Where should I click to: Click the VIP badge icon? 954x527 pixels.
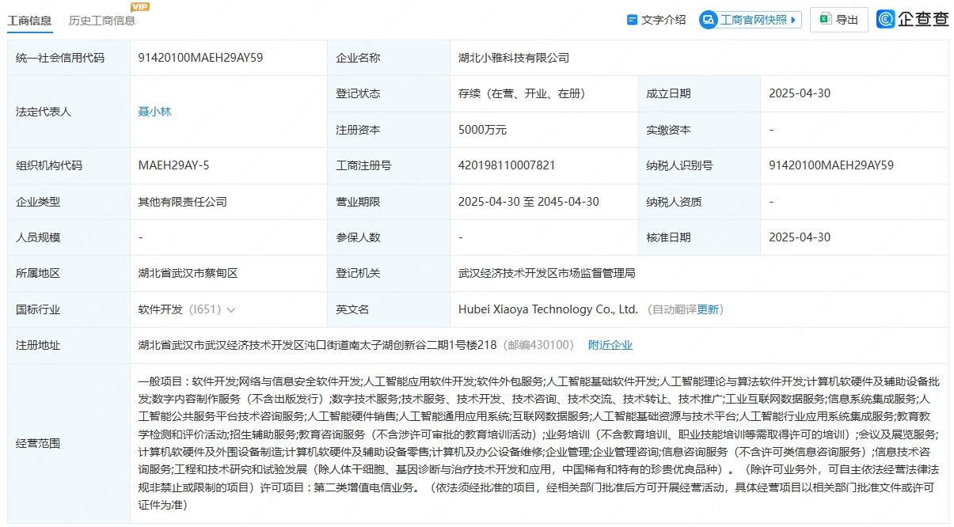(140, 6)
